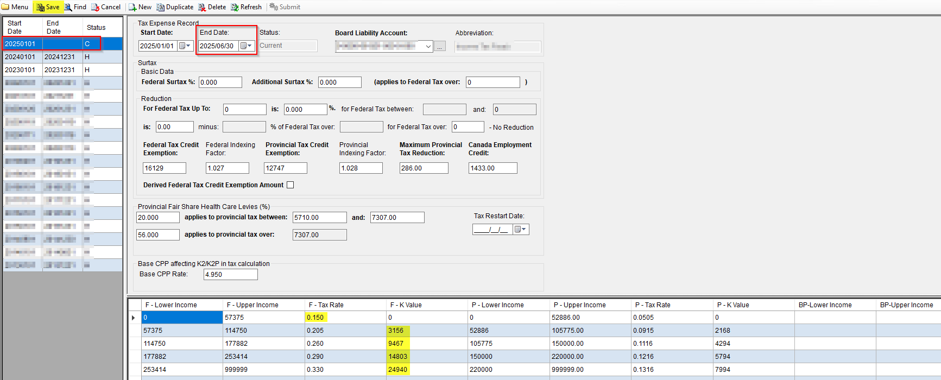Select the 20240101 record row
This screenshot has height=380, width=941.
pos(62,57)
